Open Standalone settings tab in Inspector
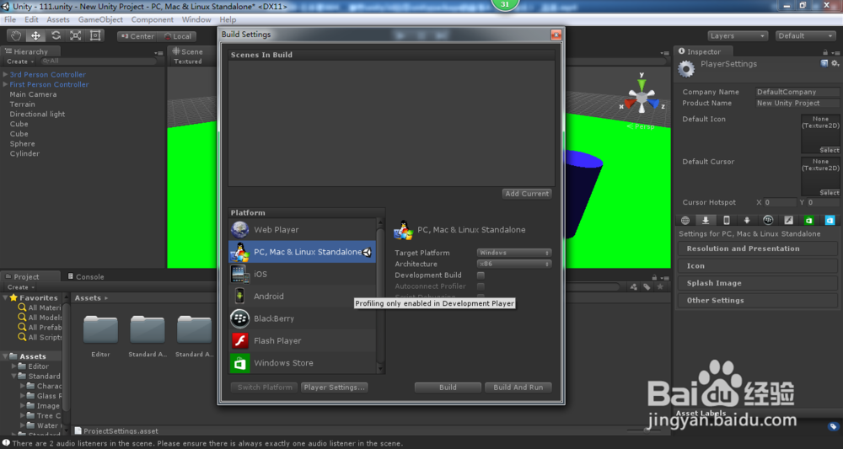This screenshot has width=843, height=449. click(x=706, y=220)
